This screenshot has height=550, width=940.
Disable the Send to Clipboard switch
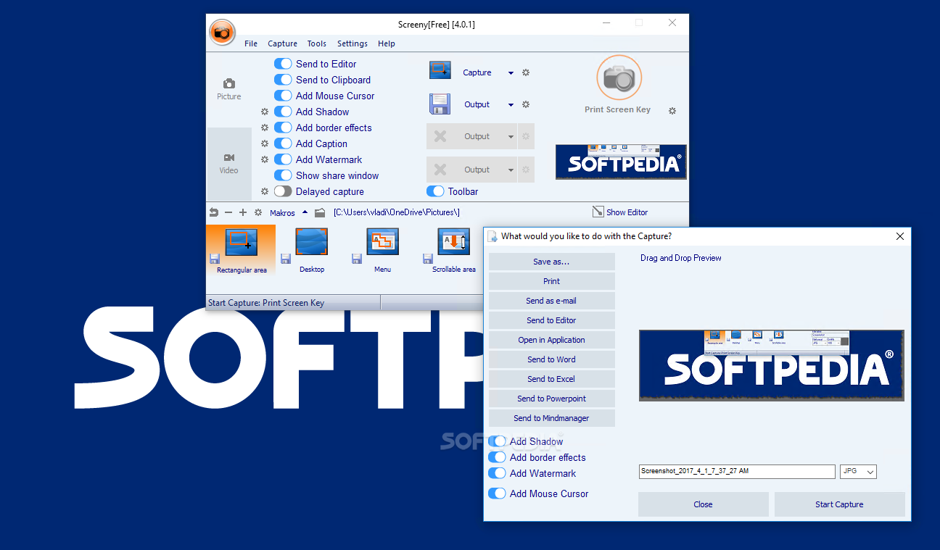(283, 80)
